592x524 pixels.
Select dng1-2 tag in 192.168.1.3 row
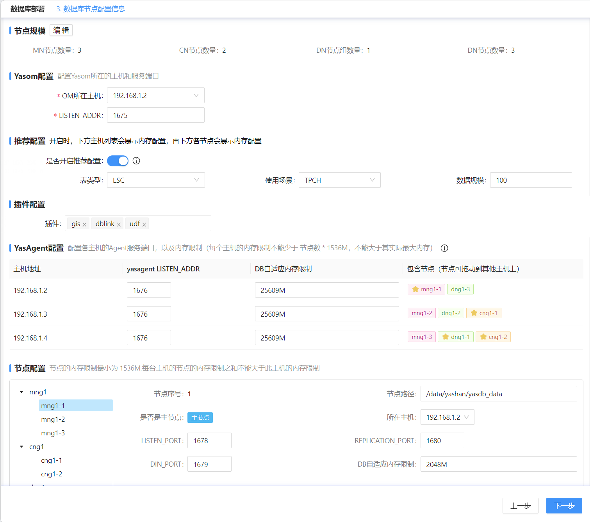[x=451, y=313]
